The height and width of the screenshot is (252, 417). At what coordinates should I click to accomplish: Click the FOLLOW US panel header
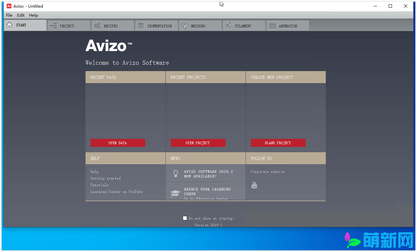coord(286,158)
